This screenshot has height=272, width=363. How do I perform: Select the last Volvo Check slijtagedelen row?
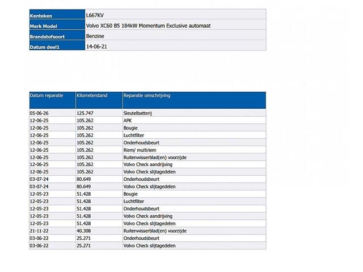147,245
